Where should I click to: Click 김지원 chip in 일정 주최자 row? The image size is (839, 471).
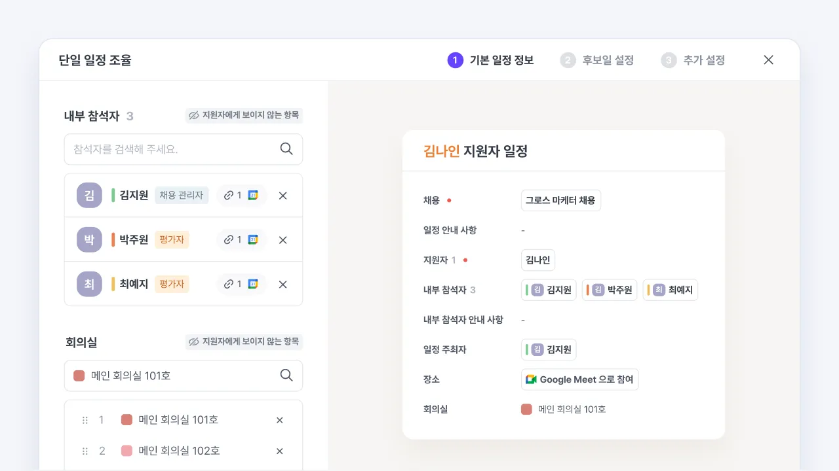click(x=549, y=349)
